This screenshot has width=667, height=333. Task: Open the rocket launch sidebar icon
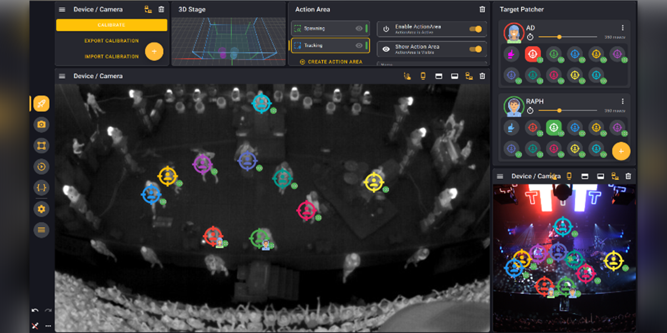click(x=41, y=104)
